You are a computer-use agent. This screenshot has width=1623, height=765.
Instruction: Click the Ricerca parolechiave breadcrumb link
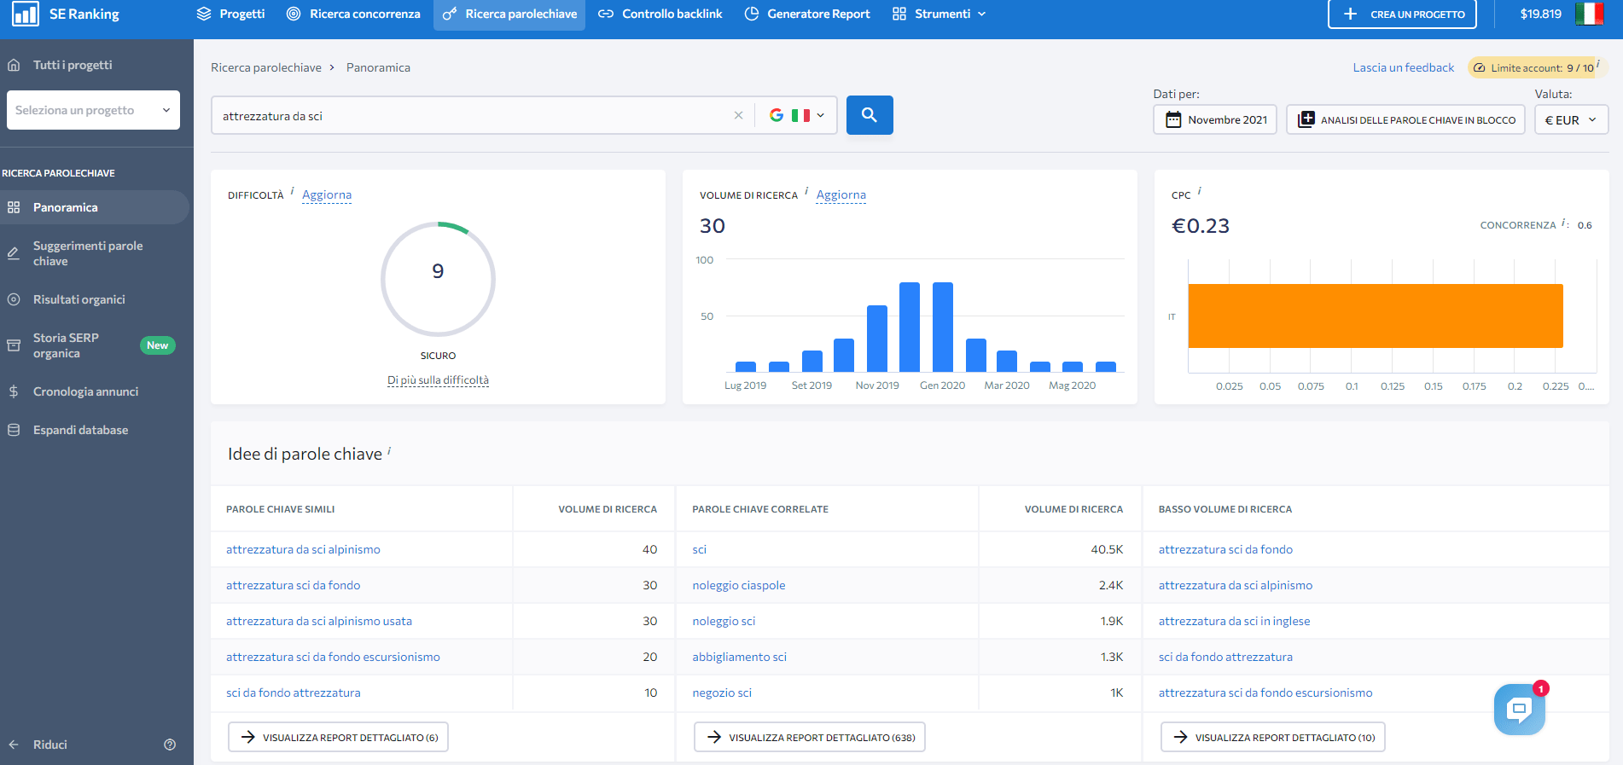tap(266, 67)
